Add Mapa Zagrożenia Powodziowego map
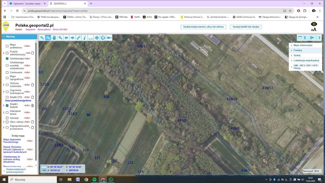The image size is (325, 183). pos(12,141)
